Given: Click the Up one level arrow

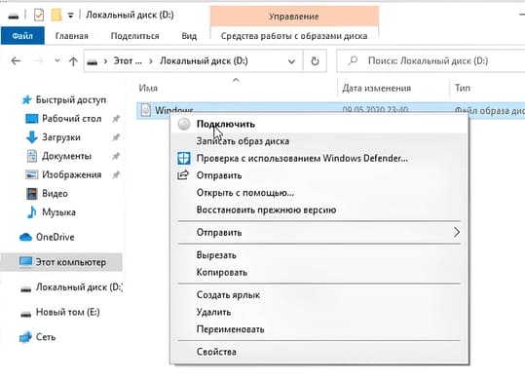Looking at the screenshot, I should click(x=73, y=61).
